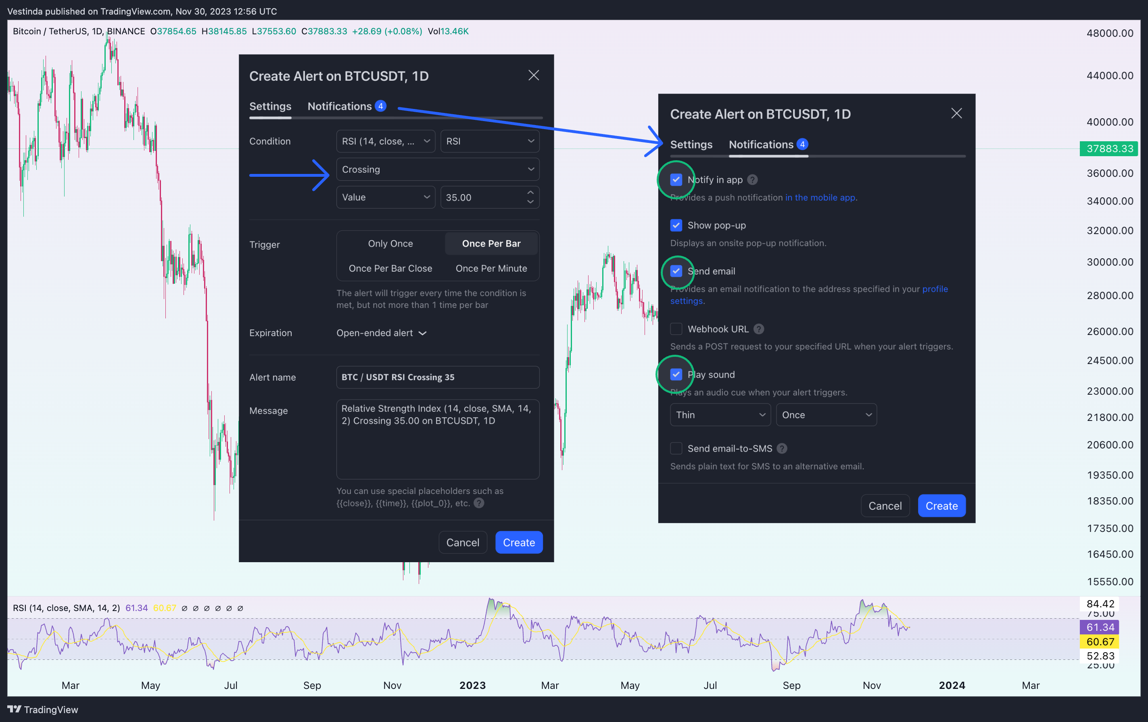This screenshot has height=722, width=1148.
Task: Click the 48000.00 price axis label
Action: click(1110, 33)
